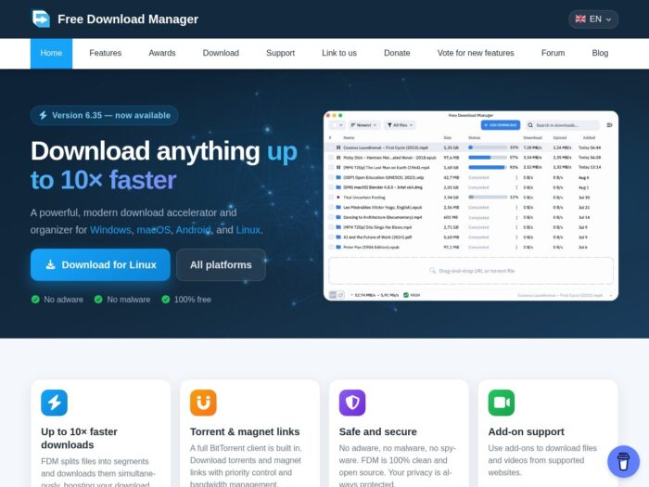Image resolution: width=649 pixels, height=487 pixels.
Task: Click the purple shield icon on the Safe and secure card
Action: coord(352,403)
